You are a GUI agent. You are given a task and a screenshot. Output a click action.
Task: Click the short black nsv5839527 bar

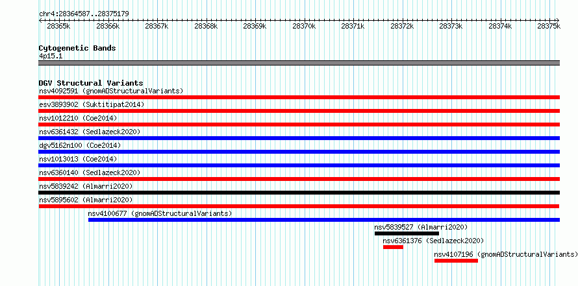(x=407, y=233)
